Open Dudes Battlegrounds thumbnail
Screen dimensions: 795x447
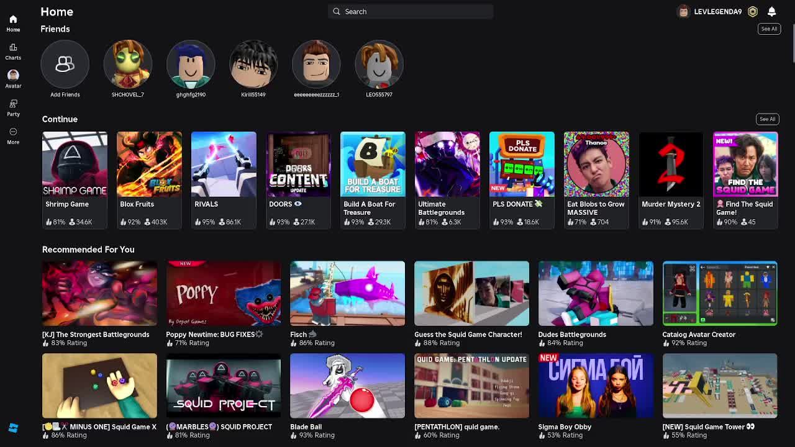coord(596,293)
